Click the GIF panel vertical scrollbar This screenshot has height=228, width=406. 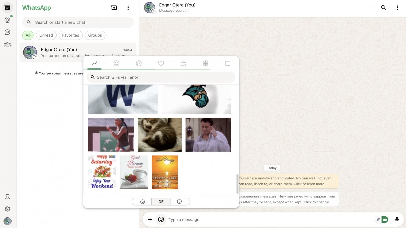tap(237, 184)
